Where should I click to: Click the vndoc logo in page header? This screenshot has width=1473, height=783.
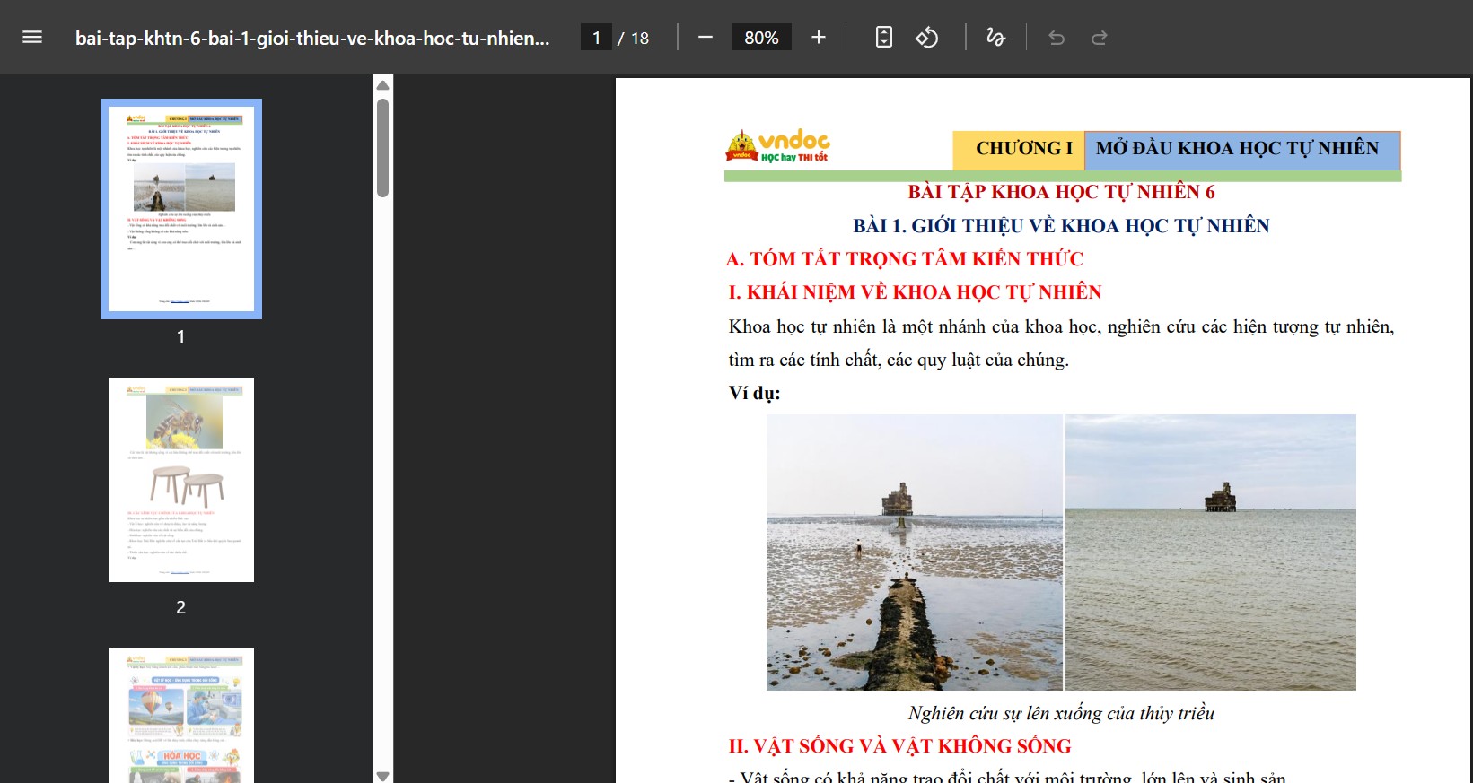(777, 146)
